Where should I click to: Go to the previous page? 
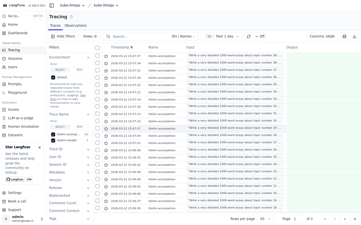335,219
